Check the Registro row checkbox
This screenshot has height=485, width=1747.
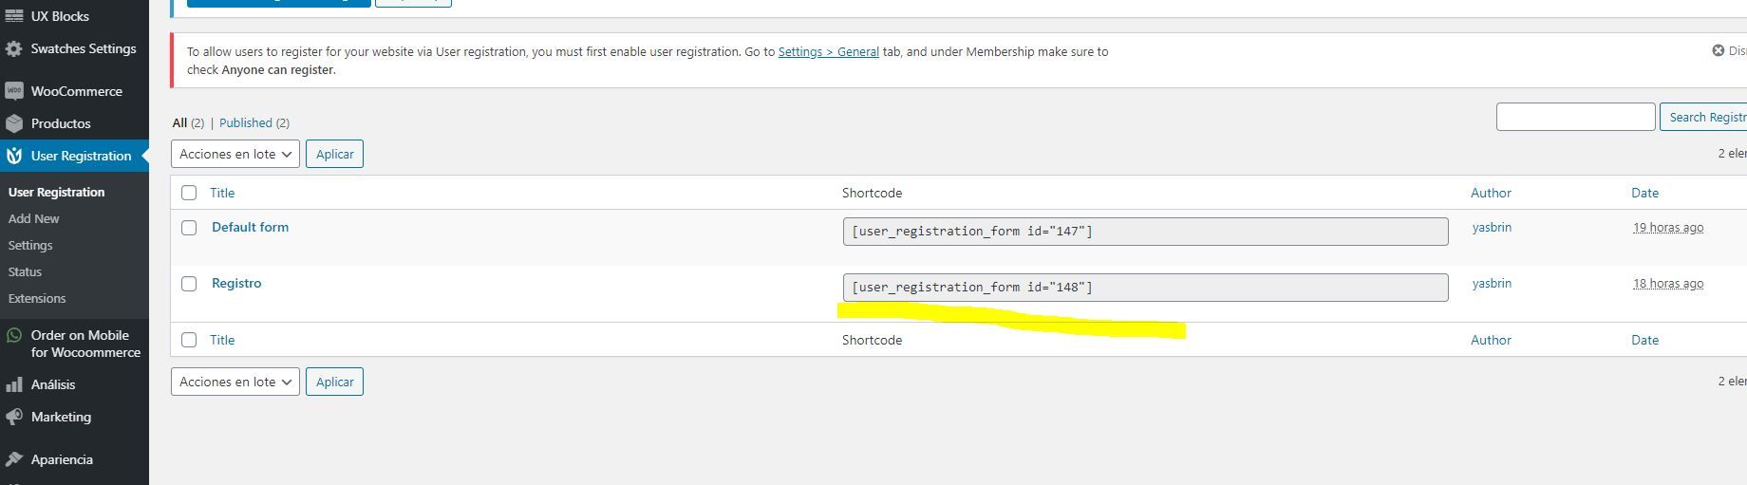[189, 284]
